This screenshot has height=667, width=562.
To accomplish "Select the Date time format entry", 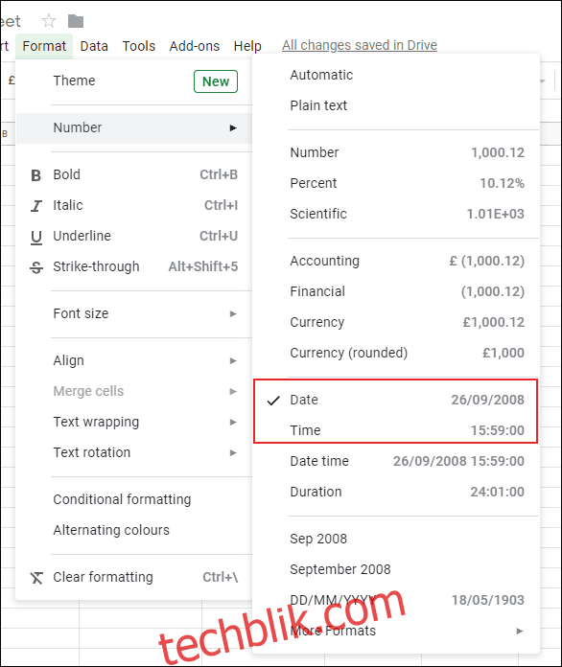I will [395, 461].
